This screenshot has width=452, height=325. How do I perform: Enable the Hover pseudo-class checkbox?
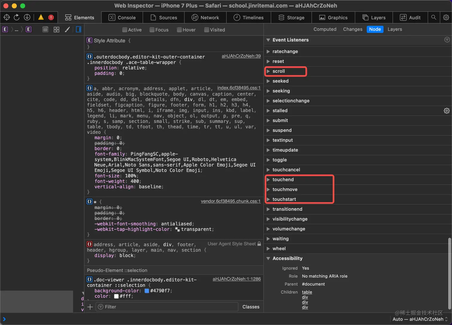click(179, 30)
